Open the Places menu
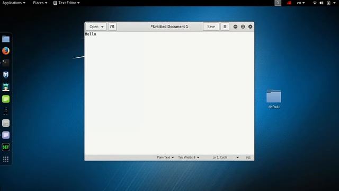Screen dimensions: 339x191 point(40,3)
